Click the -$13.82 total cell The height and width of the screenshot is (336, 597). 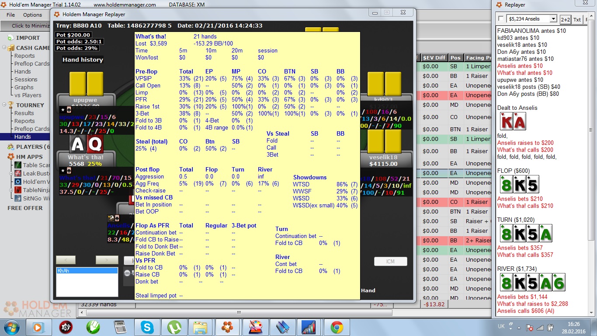click(434, 304)
